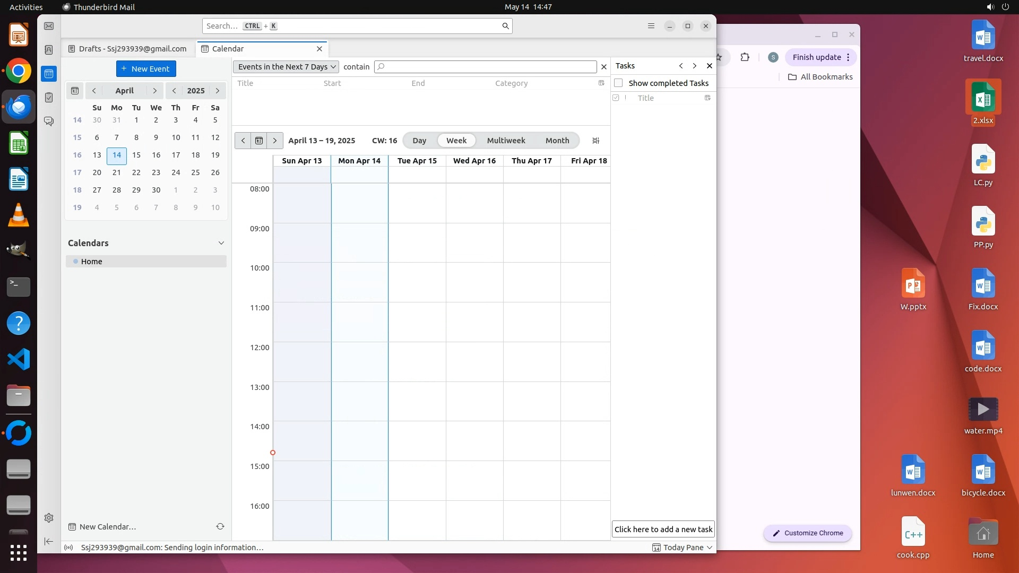The height and width of the screenshot is (573, 1019).
Task: Open the Chat sidebar icon
Action: pos(49,121)
